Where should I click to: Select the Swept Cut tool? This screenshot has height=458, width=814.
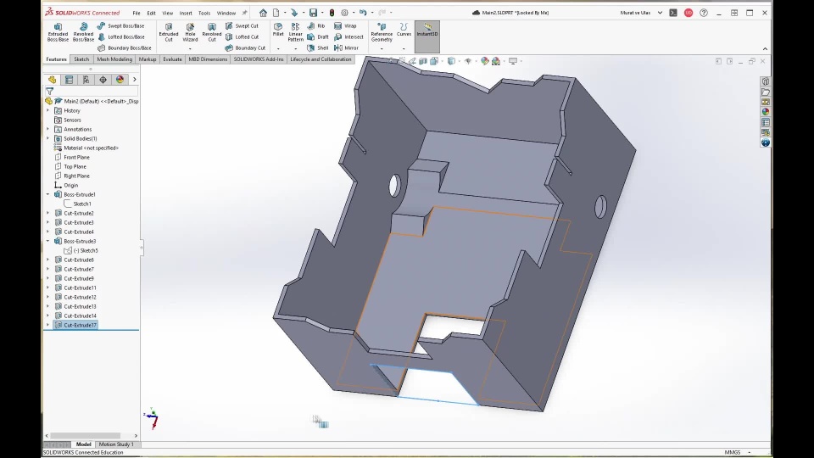coord(242,26)
